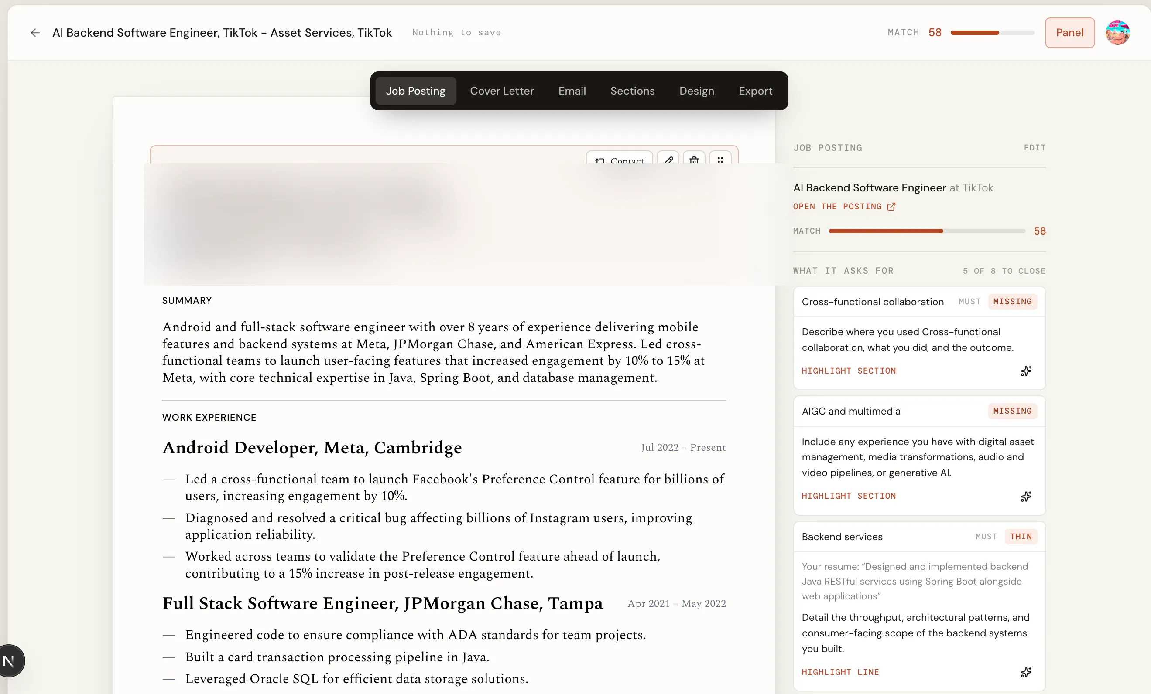Click the Summary paragraph text
The height and width of the screenshot is (694, 1151).
pos(435,352)
